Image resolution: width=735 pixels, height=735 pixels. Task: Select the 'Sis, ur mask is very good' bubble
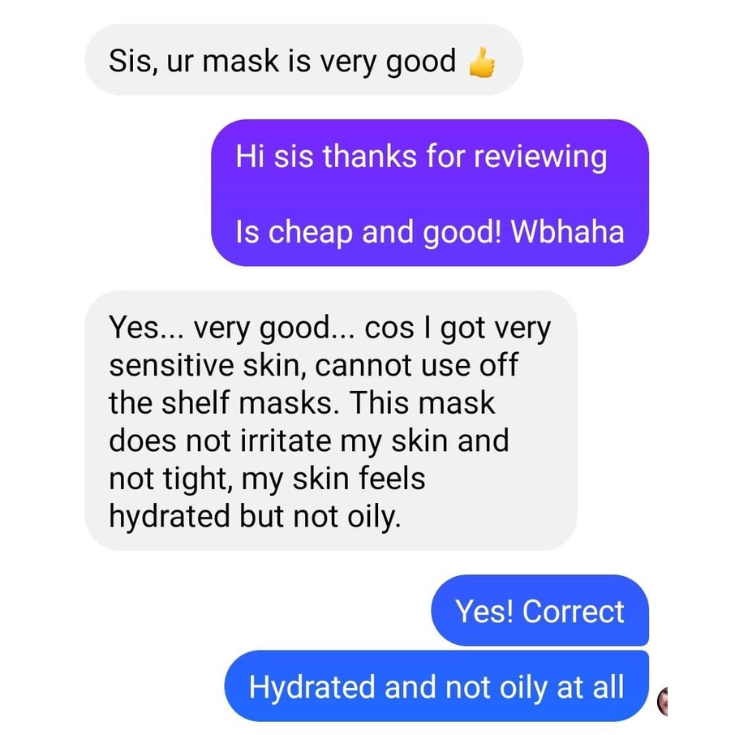303,60
